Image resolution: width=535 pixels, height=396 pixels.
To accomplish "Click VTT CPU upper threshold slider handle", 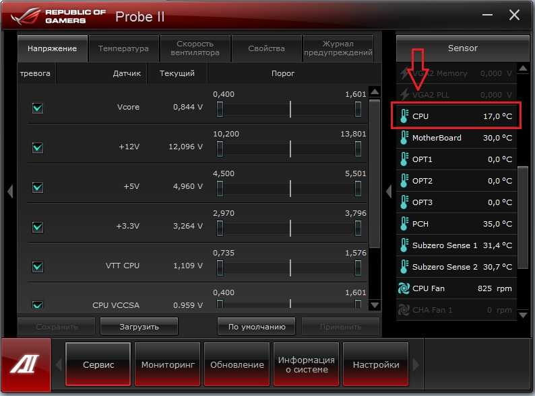I will 358,268.
